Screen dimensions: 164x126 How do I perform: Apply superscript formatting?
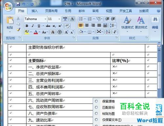click(x=60, y=26)
